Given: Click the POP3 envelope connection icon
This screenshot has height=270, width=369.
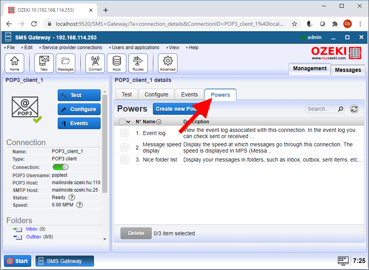Looking at the screenshot, I should [x=25, y=107].
